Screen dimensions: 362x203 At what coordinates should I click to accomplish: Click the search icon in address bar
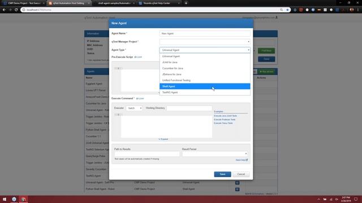[x=281, y=10]
